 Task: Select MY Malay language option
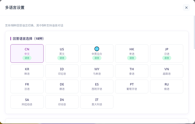(97, 71)
